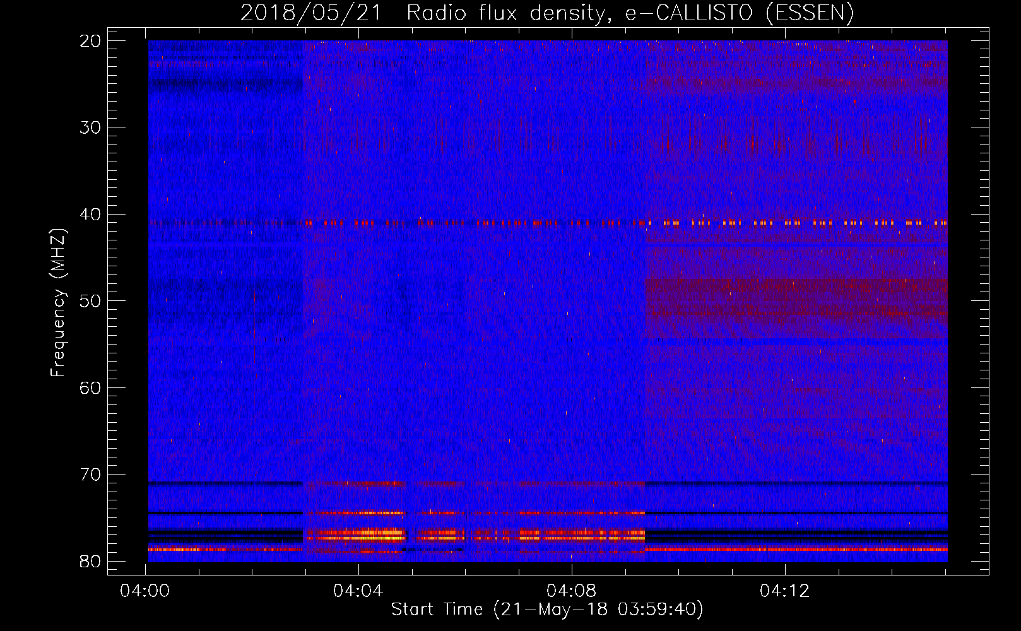Click the 40 frequency tick label
The image size is (1021, 631).
pos(91,215)
